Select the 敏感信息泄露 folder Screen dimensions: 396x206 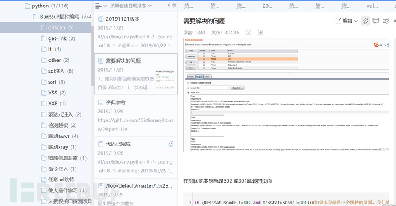tap(64, 158)
